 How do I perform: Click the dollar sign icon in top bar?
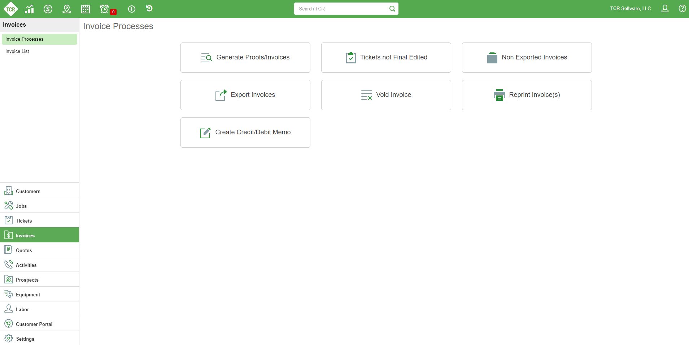click(x=48, y=9)
